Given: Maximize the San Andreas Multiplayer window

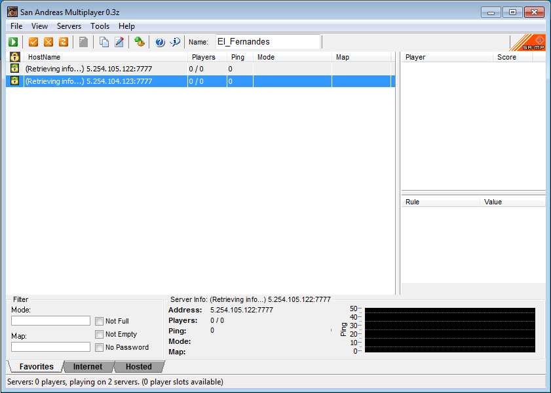Looking at the screenshot, I should pyautogui.click(x=512, y=12).
